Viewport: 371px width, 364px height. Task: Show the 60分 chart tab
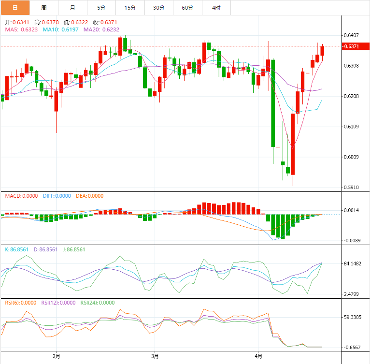pos(187,8)
